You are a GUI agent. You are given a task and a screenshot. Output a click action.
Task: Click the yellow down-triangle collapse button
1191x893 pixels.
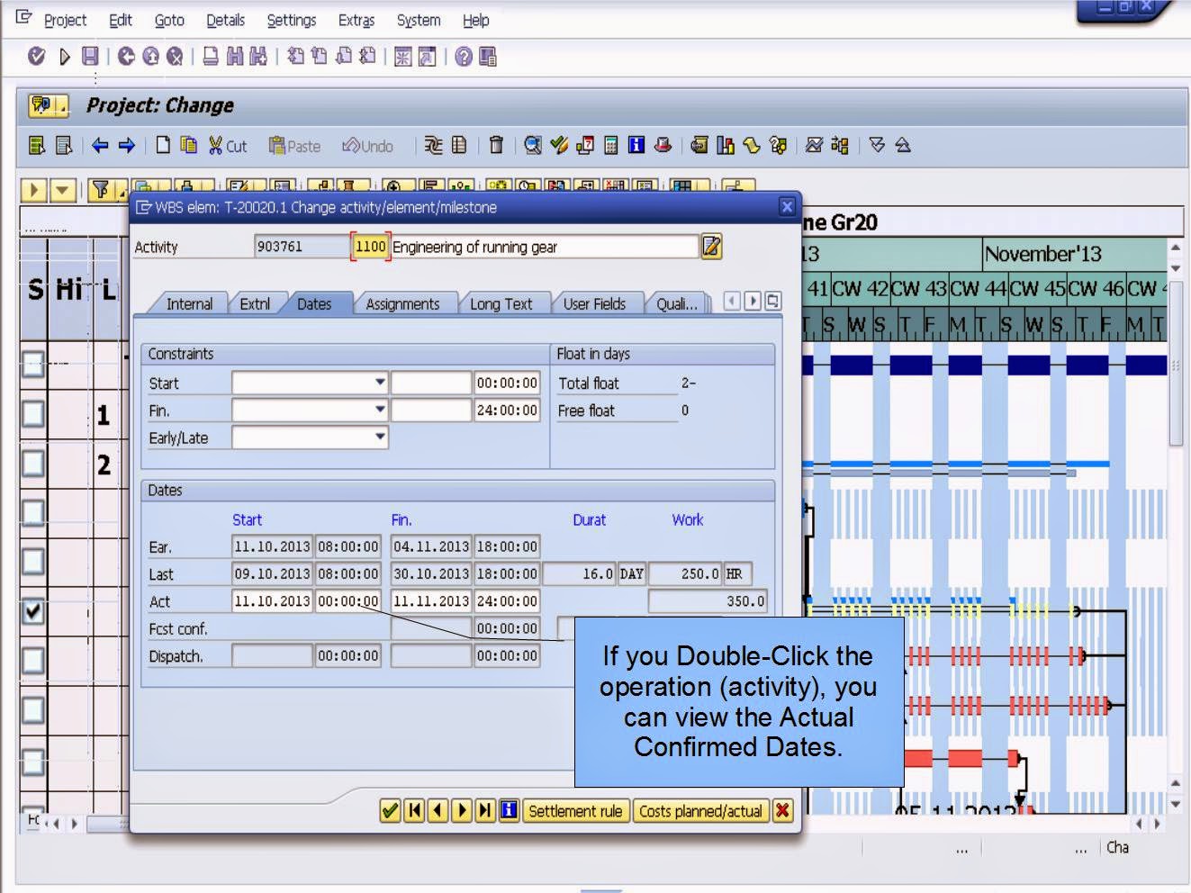(62, 190)
